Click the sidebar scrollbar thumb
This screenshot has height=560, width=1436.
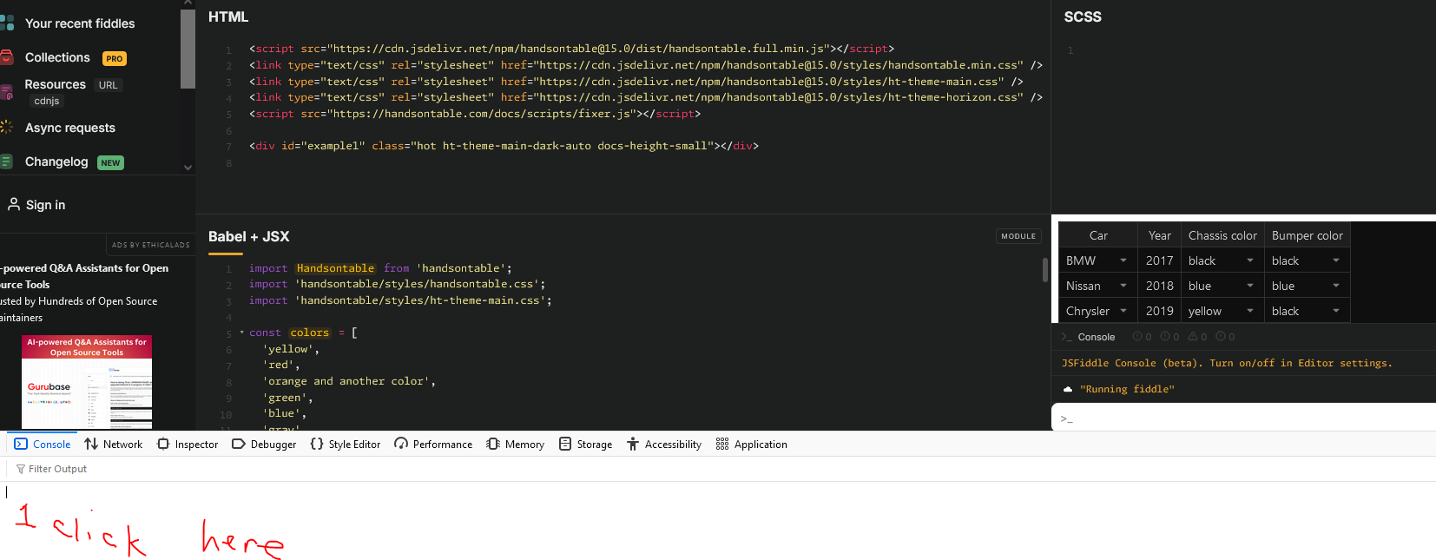[x=188, y=49]
